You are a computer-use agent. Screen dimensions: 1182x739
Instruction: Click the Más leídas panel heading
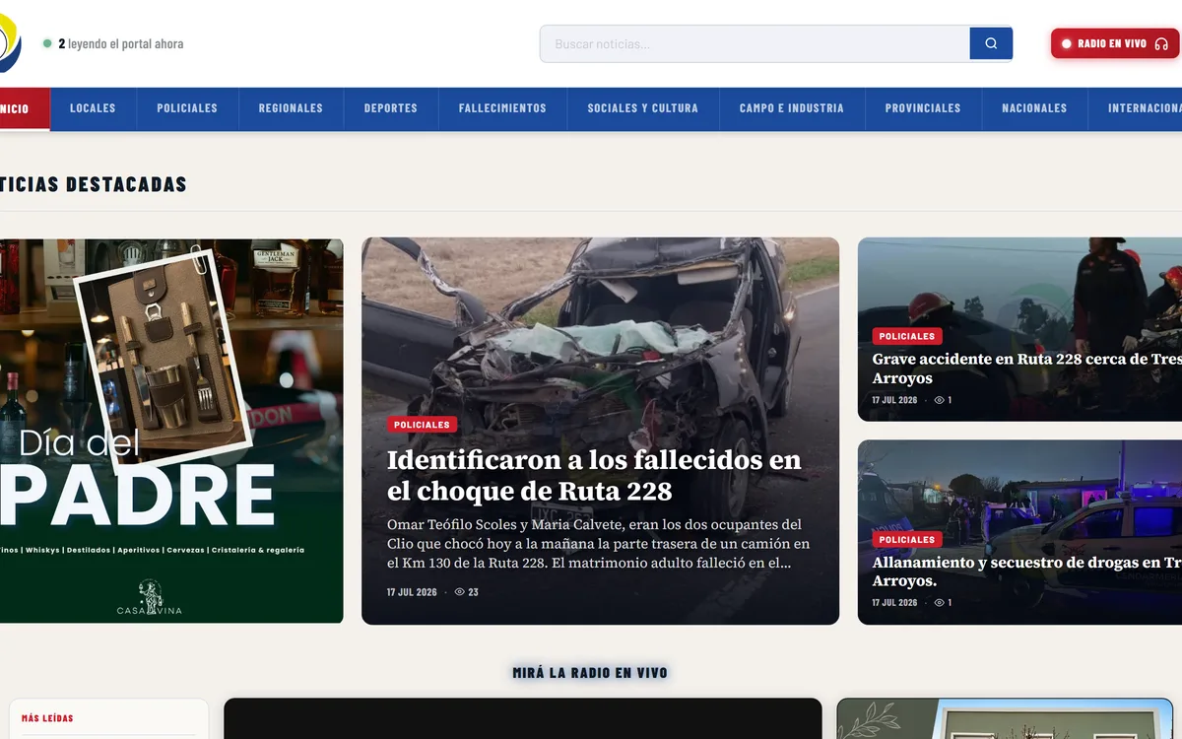pyautogui.click(x=47, y=718)
